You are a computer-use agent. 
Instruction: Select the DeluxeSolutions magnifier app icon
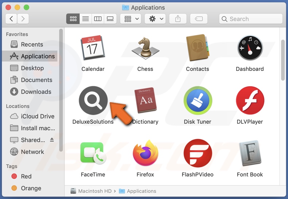(93, 100)
